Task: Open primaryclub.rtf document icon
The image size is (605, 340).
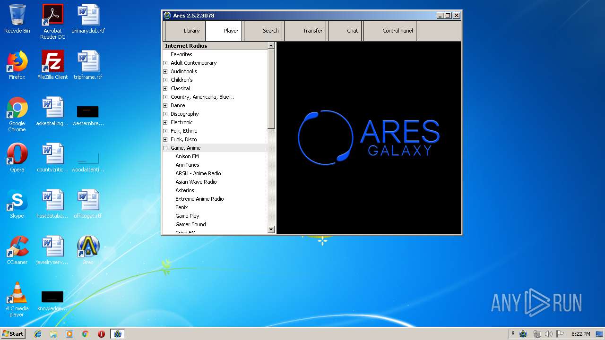Action: (88, 19)
